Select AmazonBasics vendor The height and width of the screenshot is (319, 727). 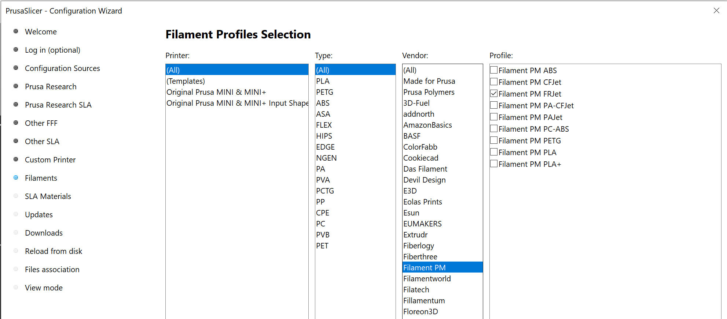coord(443,125)
